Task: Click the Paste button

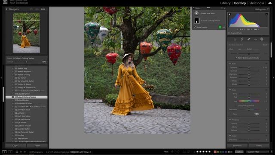Action: [37, 146]
